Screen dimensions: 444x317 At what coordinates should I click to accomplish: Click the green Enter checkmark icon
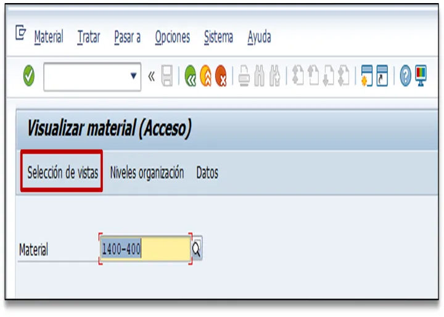click(x=28, y=76)
